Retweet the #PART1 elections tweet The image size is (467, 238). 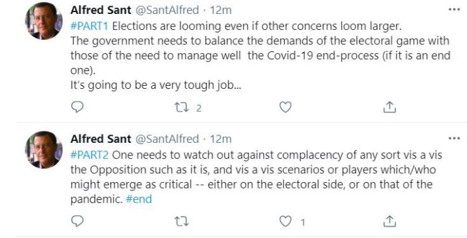coord(181,107)
